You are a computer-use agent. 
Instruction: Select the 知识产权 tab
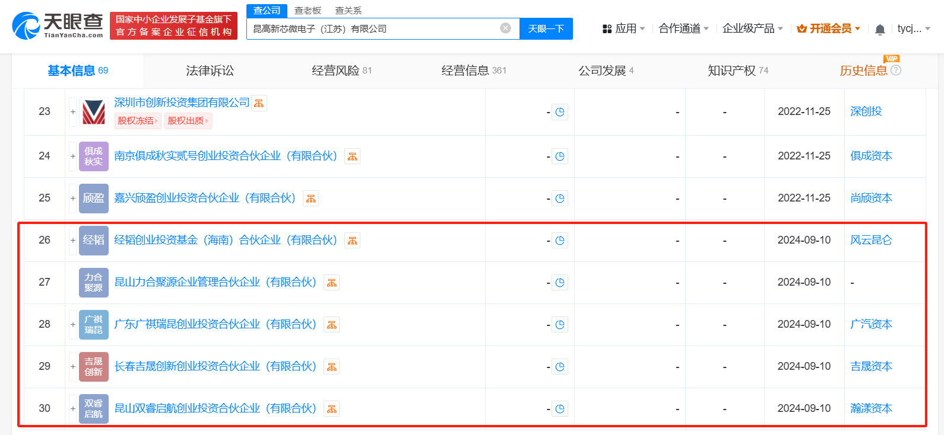[x=738, y=71]
